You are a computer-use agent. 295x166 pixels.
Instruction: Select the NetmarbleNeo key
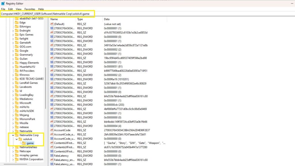28,147
